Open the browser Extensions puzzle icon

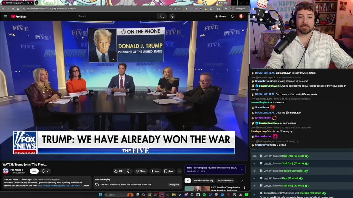[211, 9]
